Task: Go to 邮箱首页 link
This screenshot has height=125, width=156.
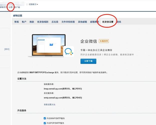Action: tap(3, 7)
